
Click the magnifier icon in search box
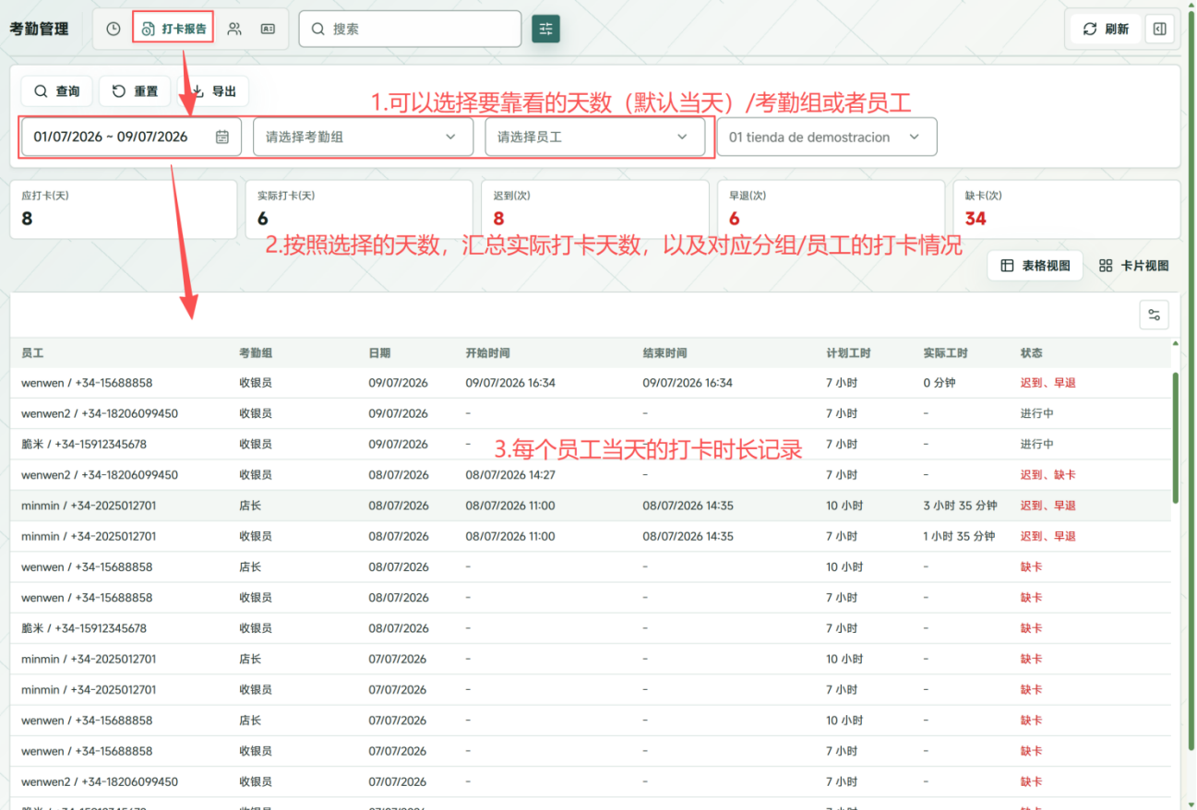tap(318, 29)
